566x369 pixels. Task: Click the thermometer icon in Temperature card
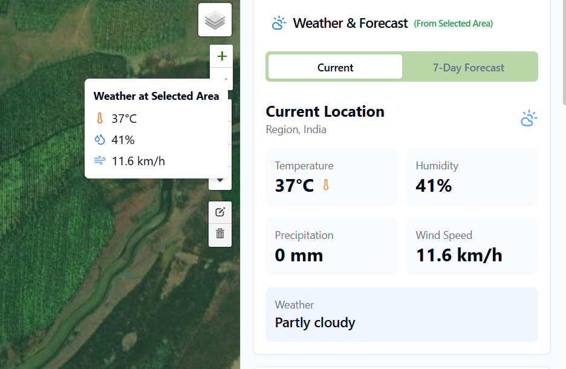[x=326, y=185]
